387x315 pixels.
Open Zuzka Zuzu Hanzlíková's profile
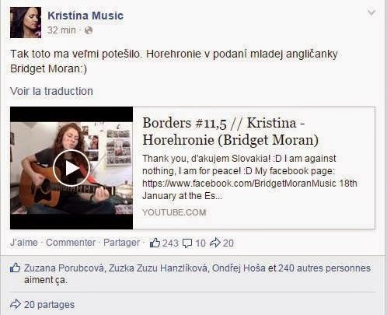pos(158,268)
